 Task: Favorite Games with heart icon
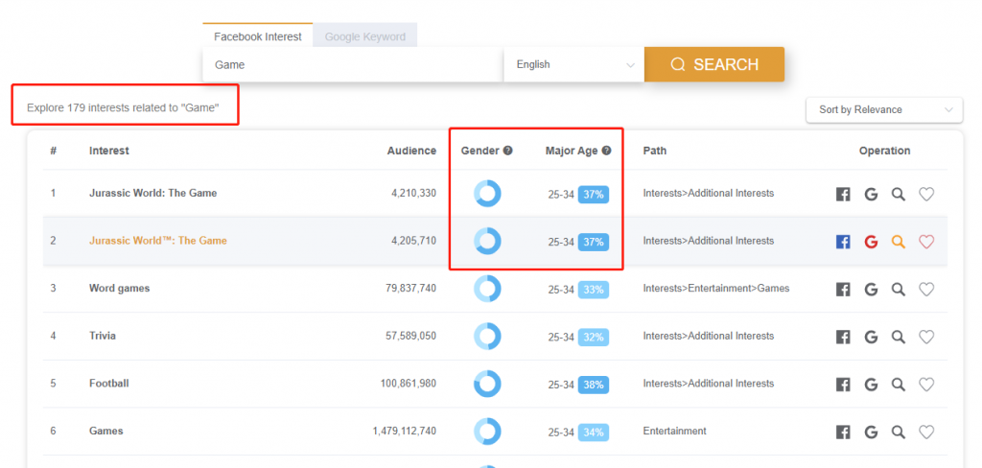pyautogui.click(x=926, y=433)
